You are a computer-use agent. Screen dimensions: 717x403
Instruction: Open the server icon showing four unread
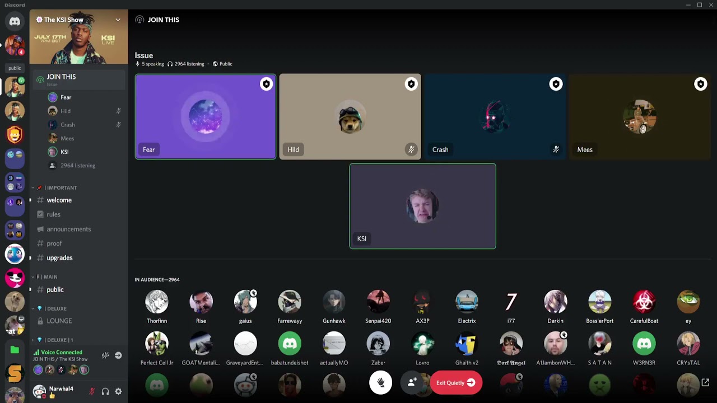(x=15, y=45)
